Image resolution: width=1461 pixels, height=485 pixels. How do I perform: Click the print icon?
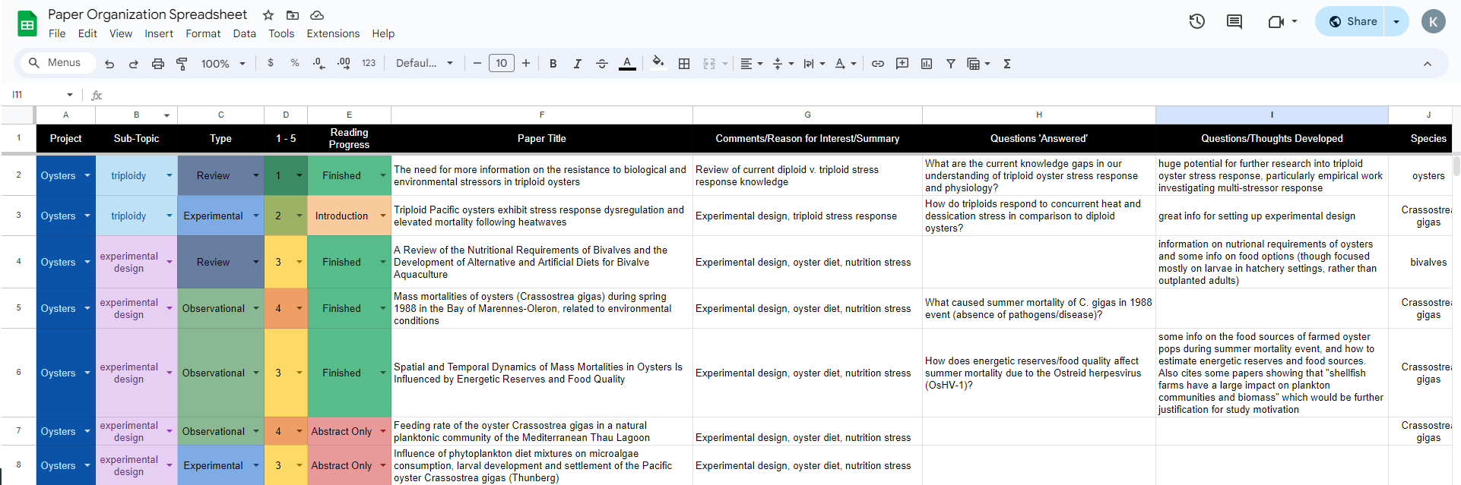click(x=157, y=64)
